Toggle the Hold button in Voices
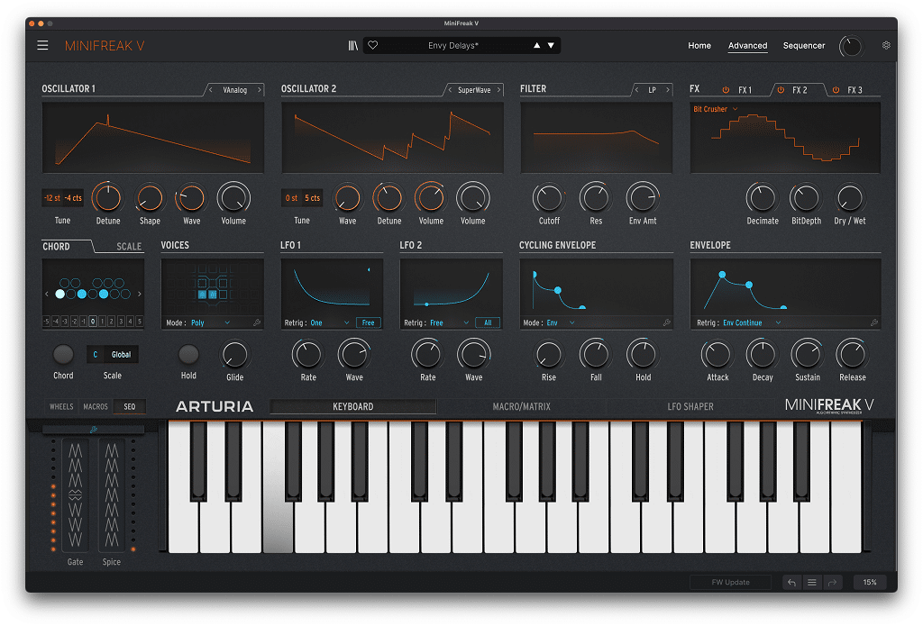This screenshot has height=626, width=923. [x=188, y=354]
